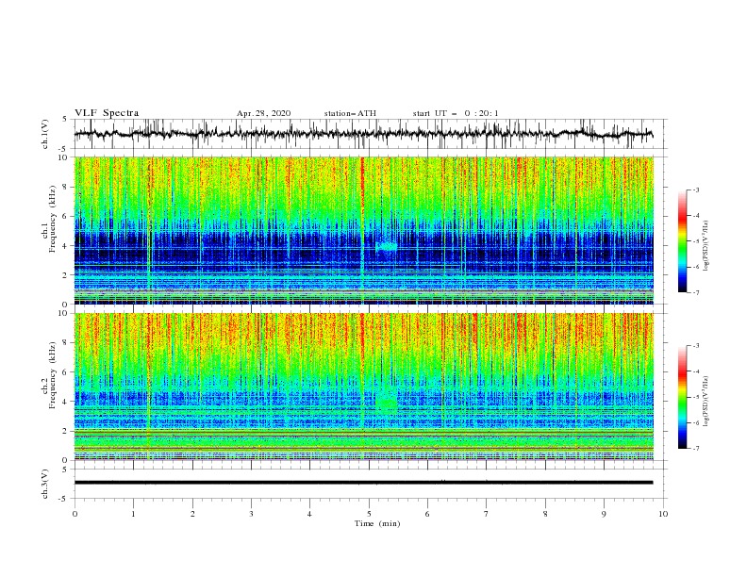
Task: Select the date text "Apr. 28, 2020"
Action: pyautogui.click(x=263, y=113)
